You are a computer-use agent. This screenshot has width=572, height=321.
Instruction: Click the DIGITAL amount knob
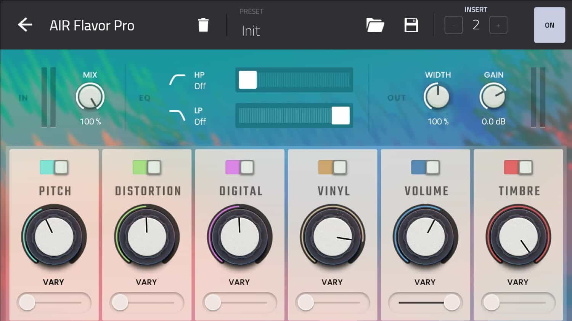pos(240,236)
